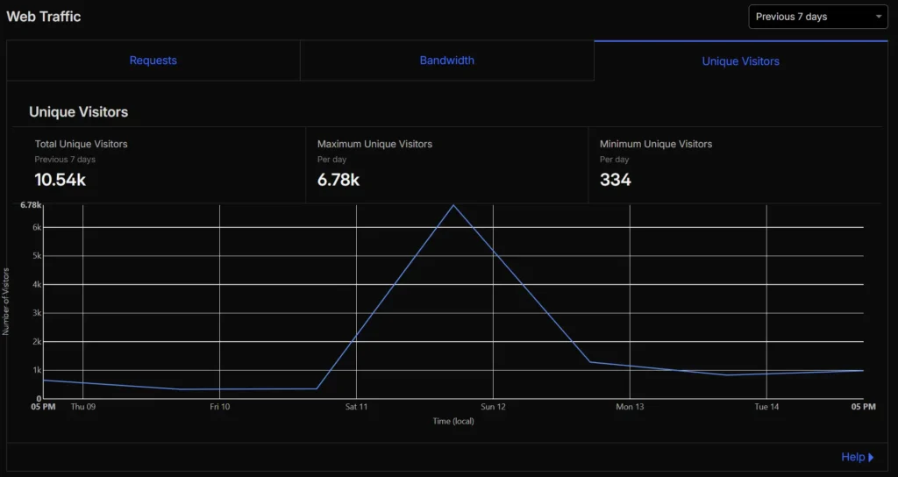
Task: Click the Sat 11 label on the time axis
Action: [x=356, y=407]
